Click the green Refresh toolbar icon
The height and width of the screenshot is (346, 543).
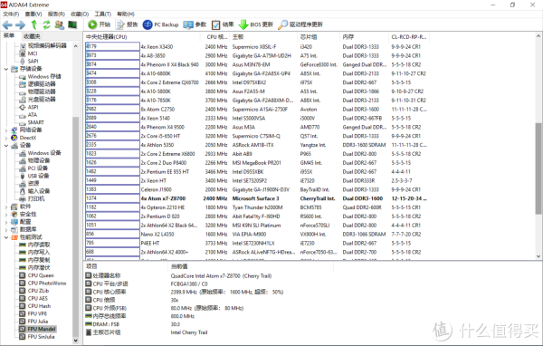46,24
